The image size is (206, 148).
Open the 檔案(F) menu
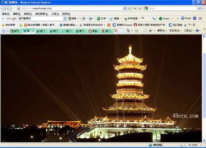pos(6,14)
